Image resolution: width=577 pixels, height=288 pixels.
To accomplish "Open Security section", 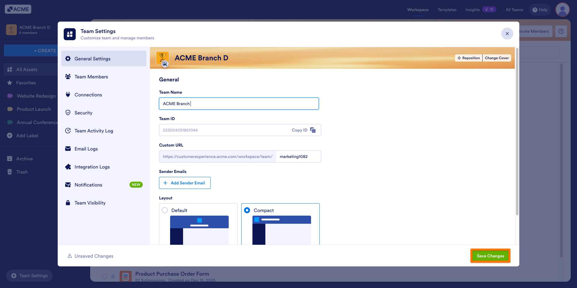I will (x=104, y=113).
